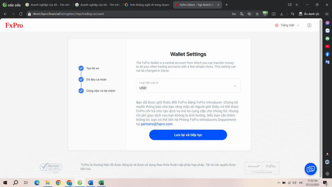This screenshot has height=187, width=332.
Task: Switch to the Đơn kháng nghị tab
Action: point(148,5)
